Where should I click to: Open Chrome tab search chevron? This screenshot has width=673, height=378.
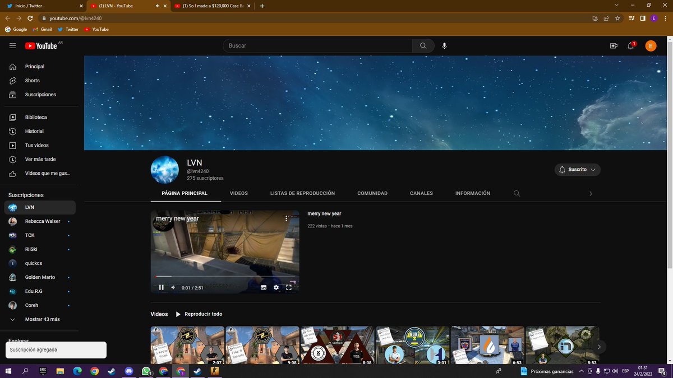coord(616,6)
